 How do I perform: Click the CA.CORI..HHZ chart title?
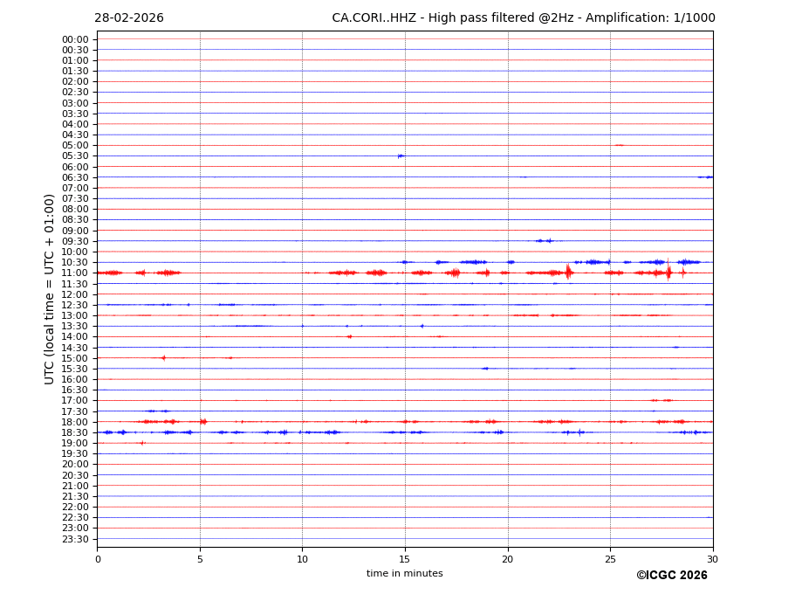523,18
